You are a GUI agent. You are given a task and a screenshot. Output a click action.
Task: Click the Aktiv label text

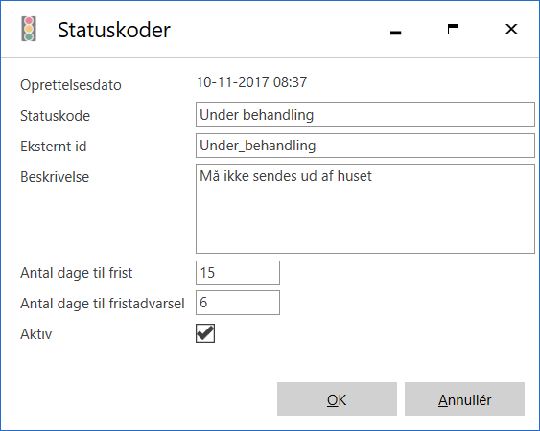pyautogui.click(x=36, y=334)
